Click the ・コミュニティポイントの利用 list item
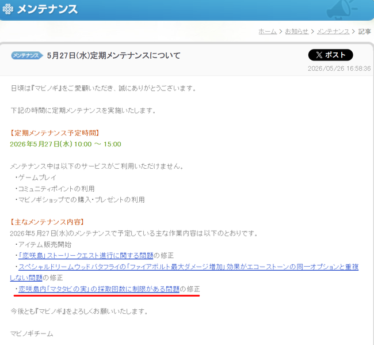Screen dimensions: 374x345 55,188
